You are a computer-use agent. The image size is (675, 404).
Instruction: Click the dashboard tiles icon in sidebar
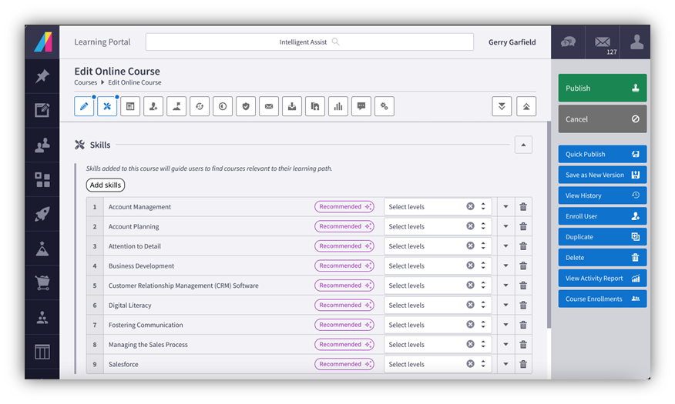coord(42,179)
